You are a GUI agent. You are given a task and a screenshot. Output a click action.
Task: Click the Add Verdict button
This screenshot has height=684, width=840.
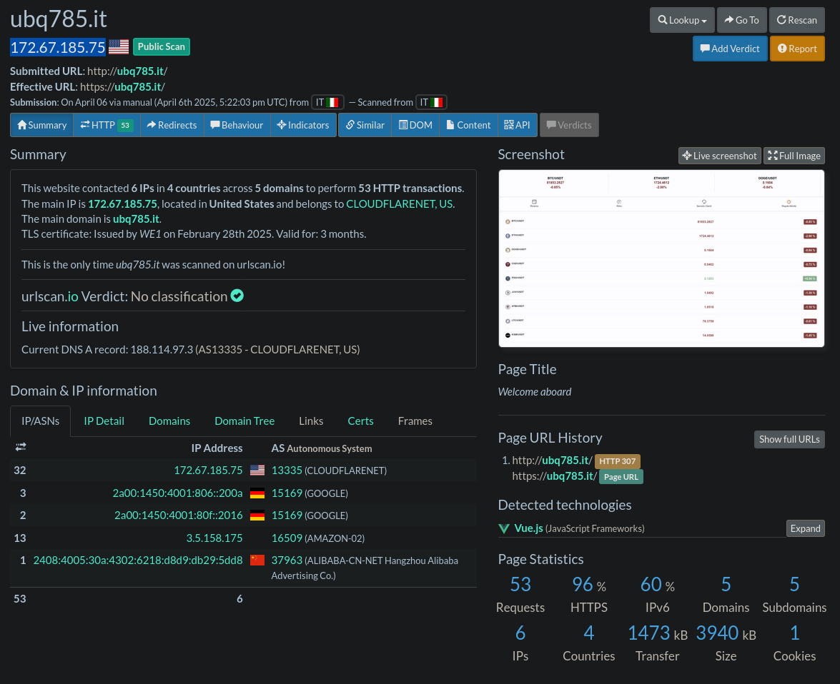tap(730, 49)
